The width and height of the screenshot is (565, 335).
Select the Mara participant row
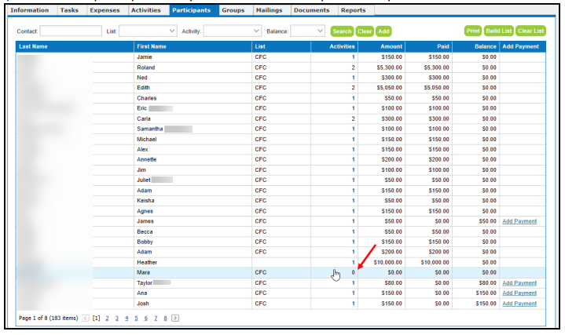[281, 273]
